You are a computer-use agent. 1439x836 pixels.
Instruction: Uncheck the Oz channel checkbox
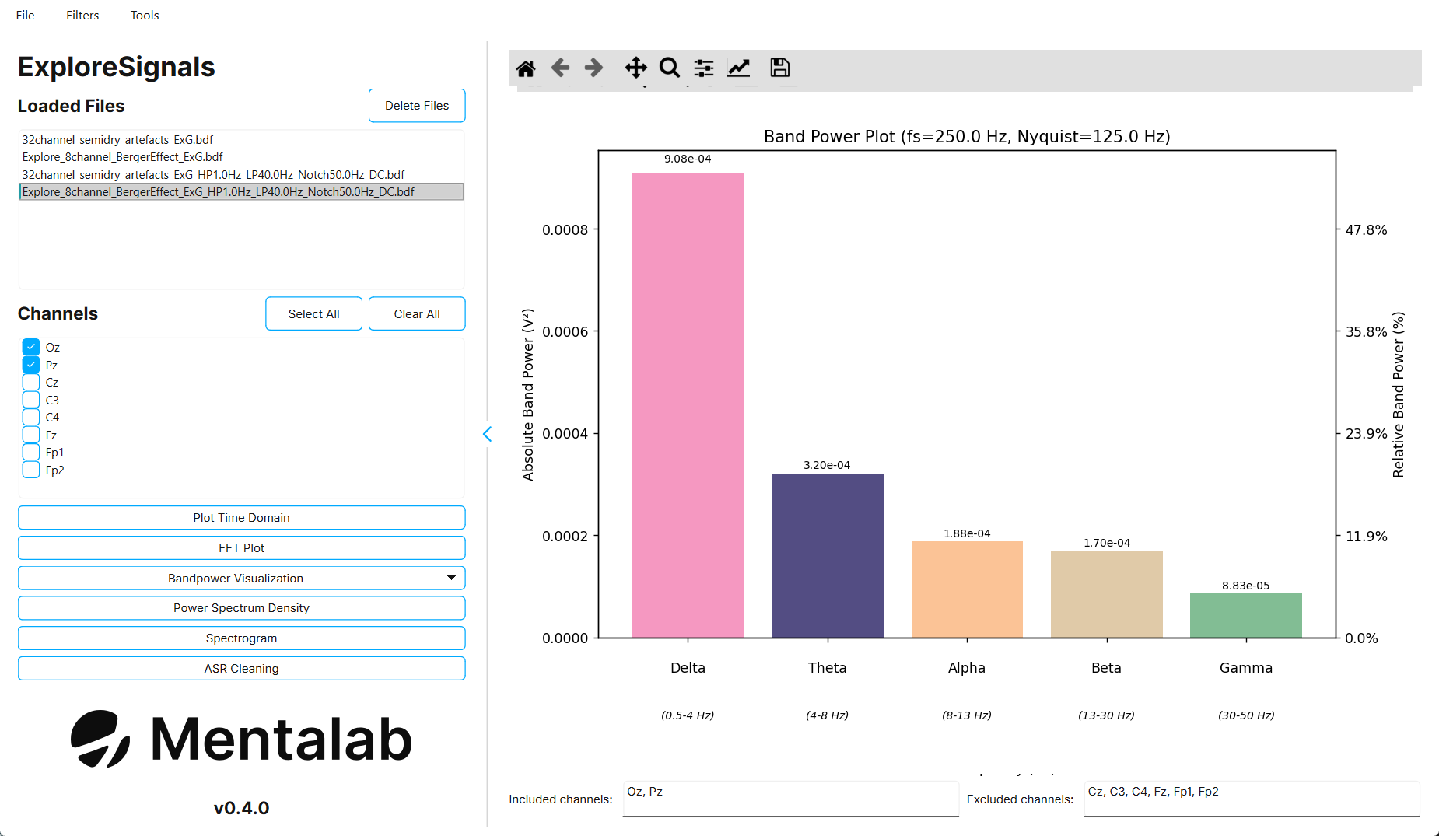point(31,347)
